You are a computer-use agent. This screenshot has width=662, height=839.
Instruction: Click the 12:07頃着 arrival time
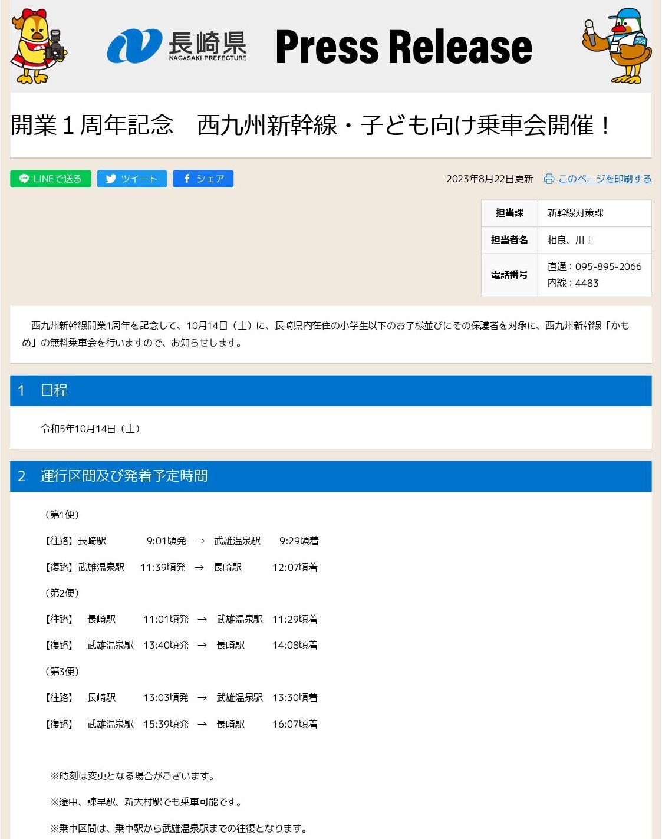[x=295, y=567]
